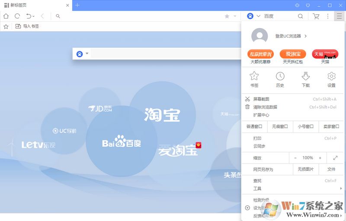Reload the page with refresh icon
Screen dimensions: 346x221
(17, 16)
